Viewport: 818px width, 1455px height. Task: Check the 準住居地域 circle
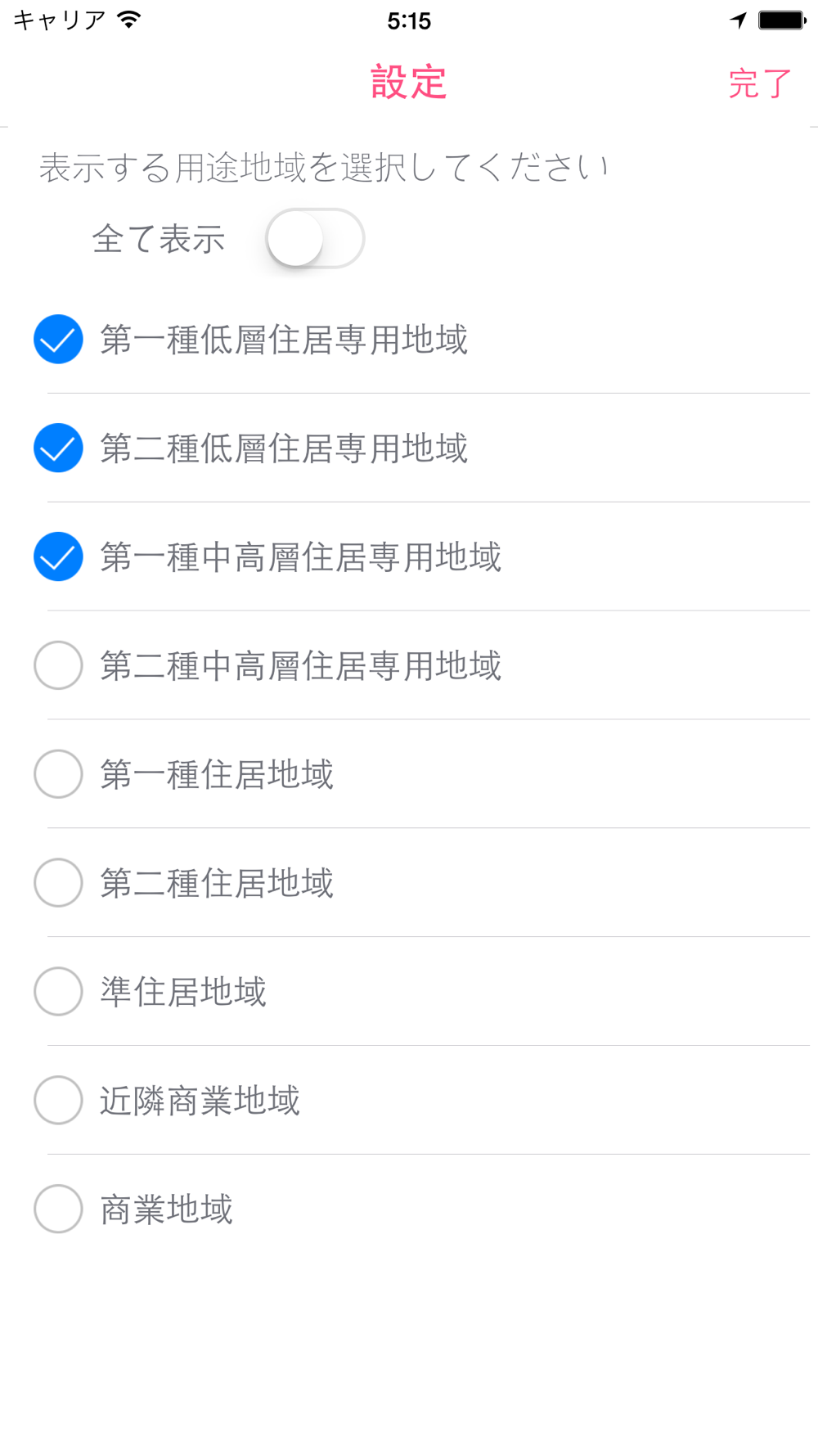tap(58, 992)
